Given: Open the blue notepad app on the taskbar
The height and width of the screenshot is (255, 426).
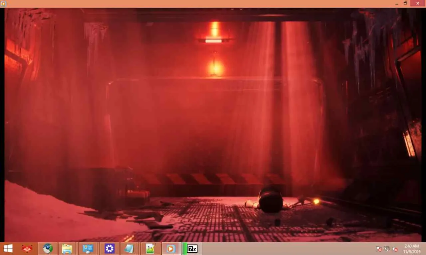Looking at the screenshot, I should pos(129,248).
